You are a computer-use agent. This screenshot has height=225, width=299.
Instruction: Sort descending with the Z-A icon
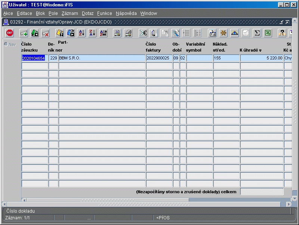92,33
